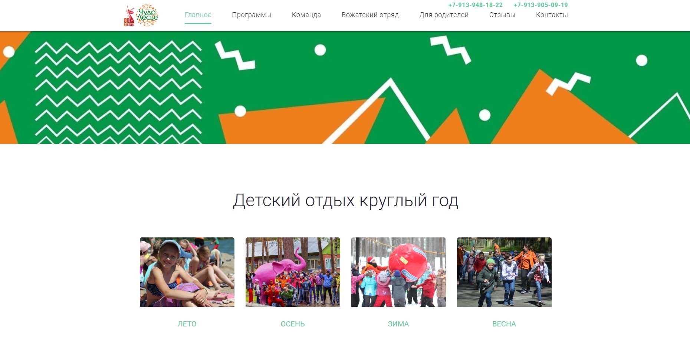Open the Команда section
This screenshot has width=690, height=345.
306,15
